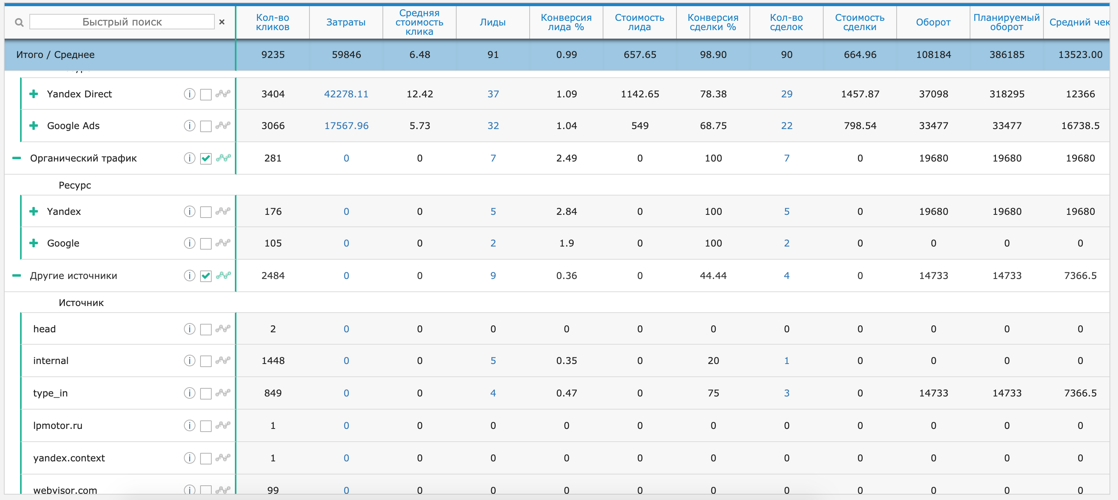
Task: Click the info icon on internal row
Action: 189,361
